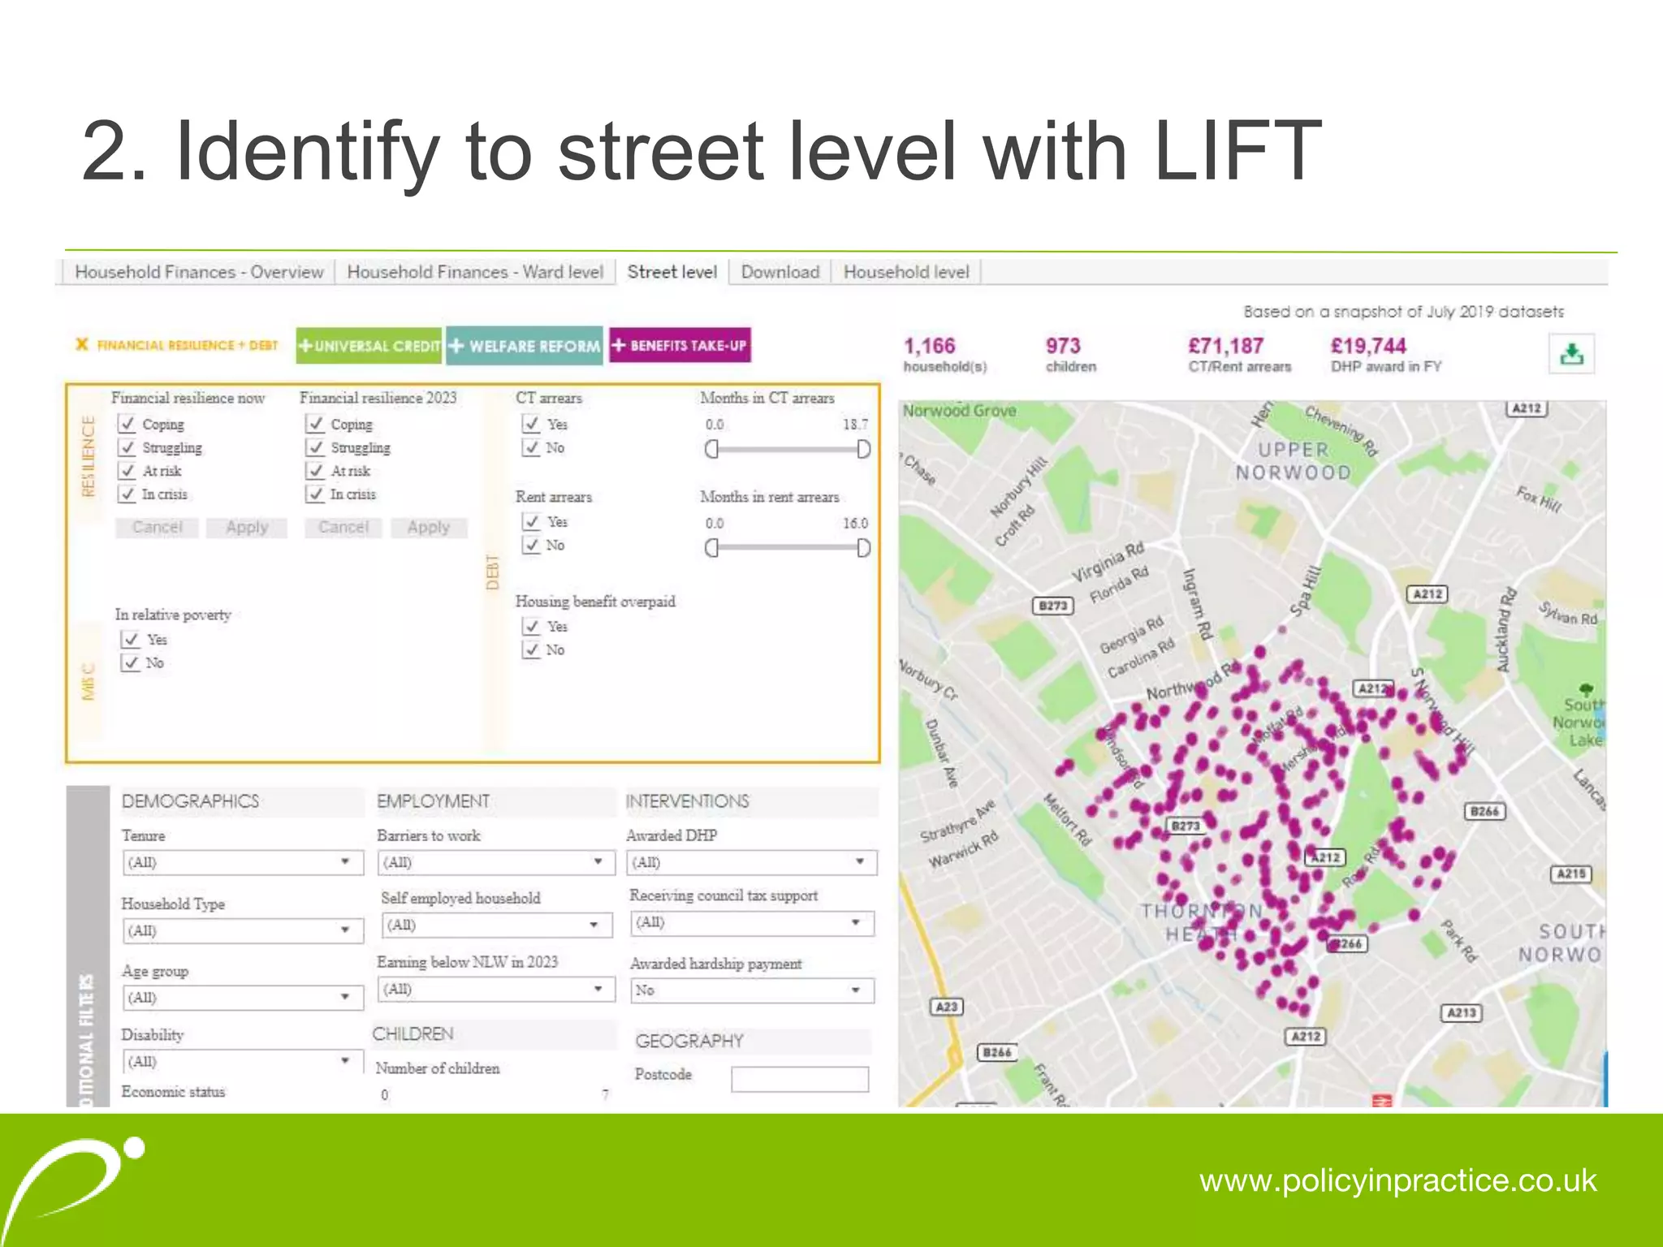
Task: Open Receiving council tax support dropdown
Action: [x=752, y=923]
